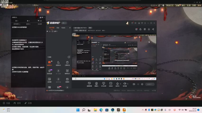Open the last tab in 弹幕助手 panel
The image size is (202, 113).
click(x=40, y=24)
